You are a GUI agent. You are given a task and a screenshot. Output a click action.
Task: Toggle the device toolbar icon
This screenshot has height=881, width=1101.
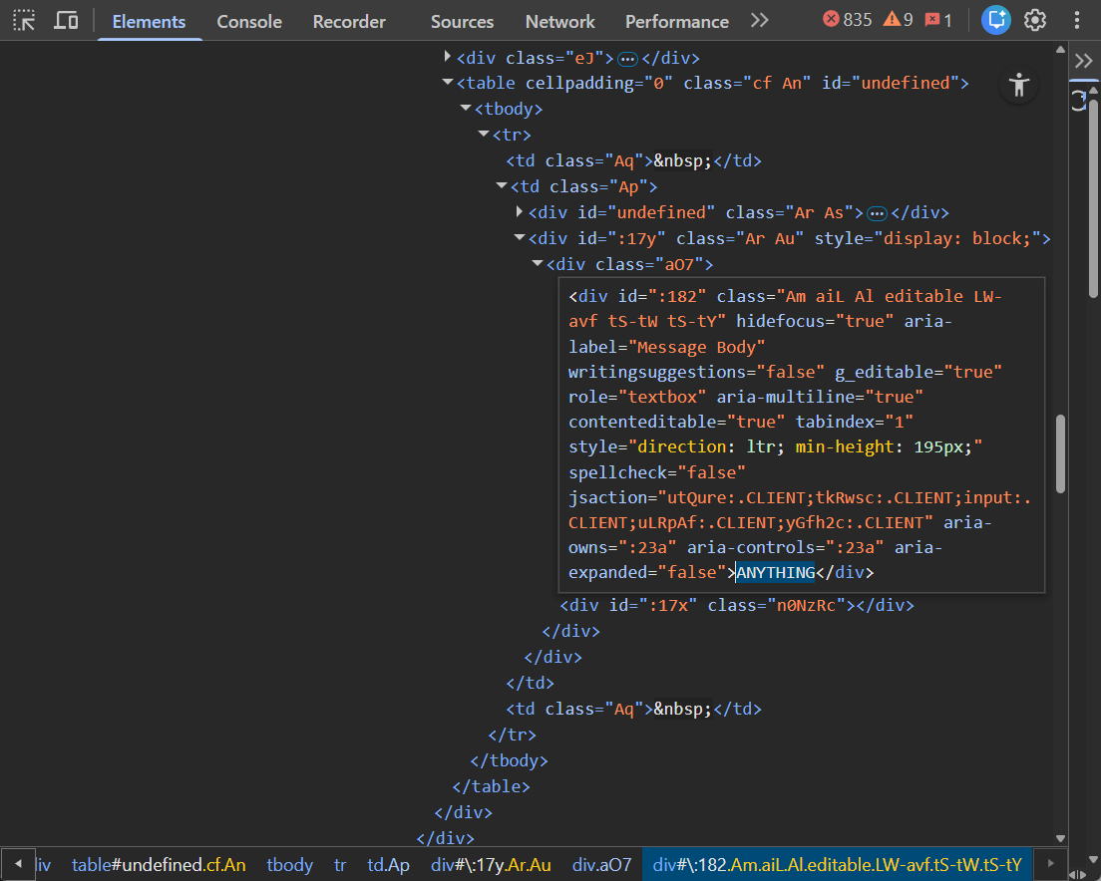click(x=66, y=20)
